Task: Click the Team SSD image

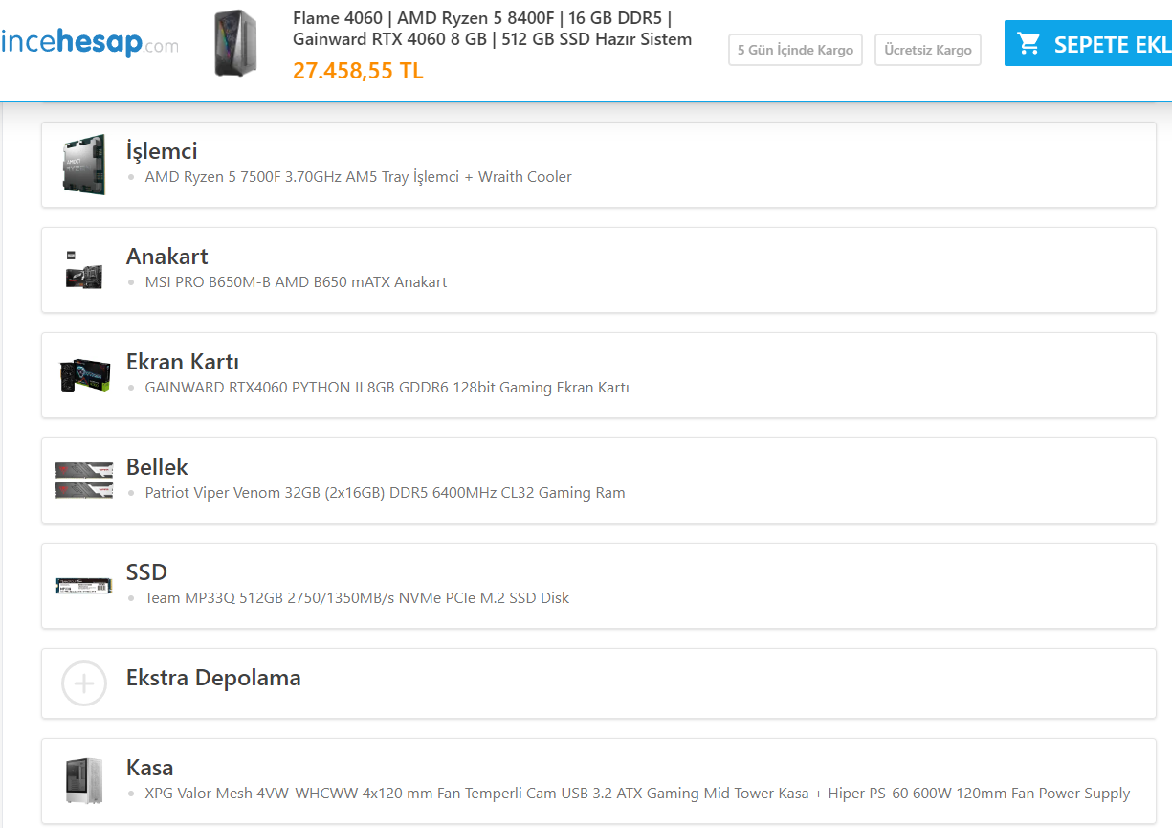Action: tap(83, 586)
